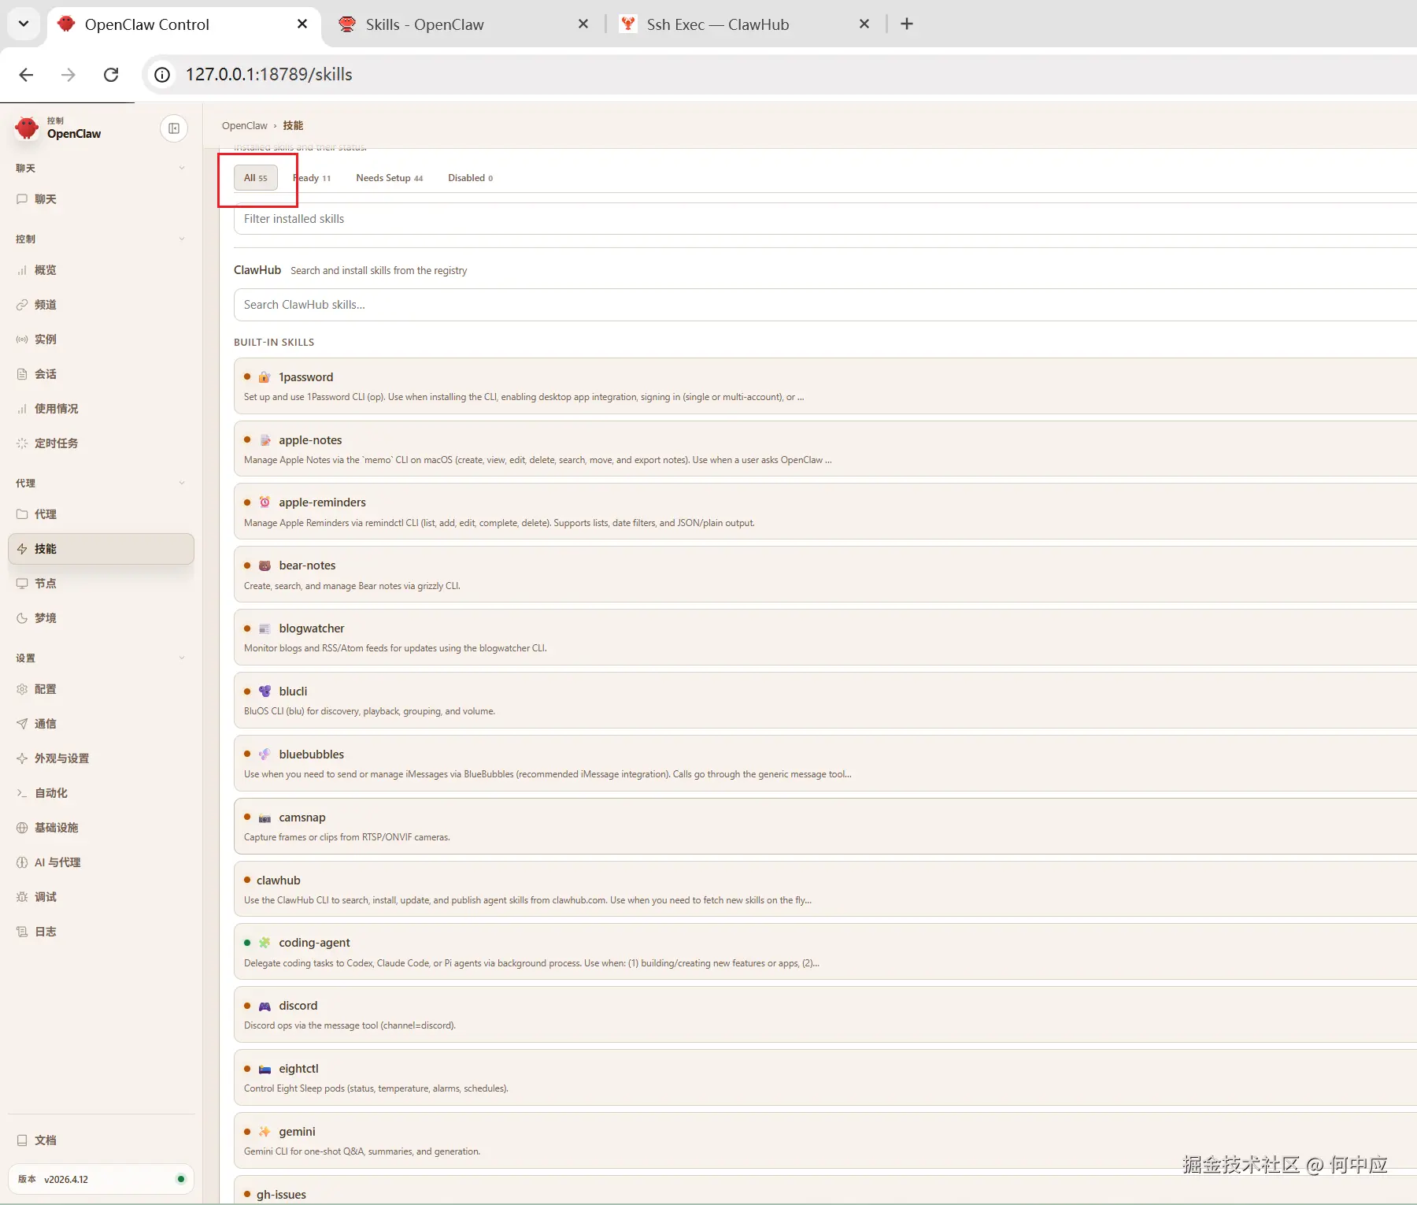
Task: Close the Skills - OpenClaw browser tab
Action: tap(583, 24)
